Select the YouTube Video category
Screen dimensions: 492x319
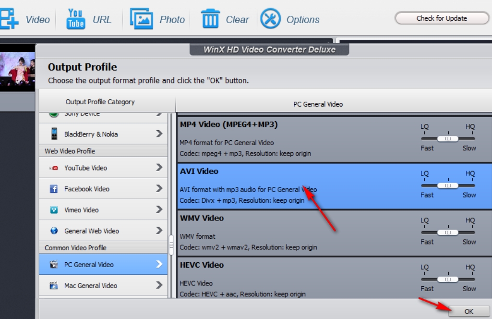[x=103, y=168]
